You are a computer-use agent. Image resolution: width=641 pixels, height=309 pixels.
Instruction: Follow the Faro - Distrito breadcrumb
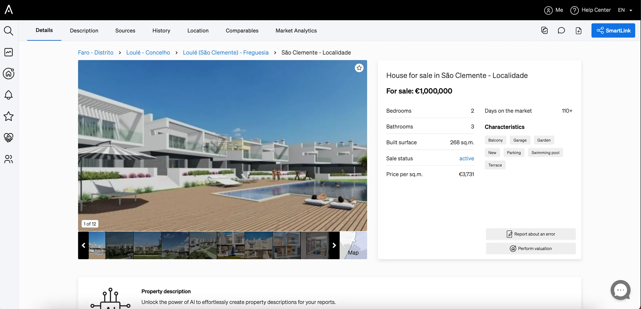(96, 52)
